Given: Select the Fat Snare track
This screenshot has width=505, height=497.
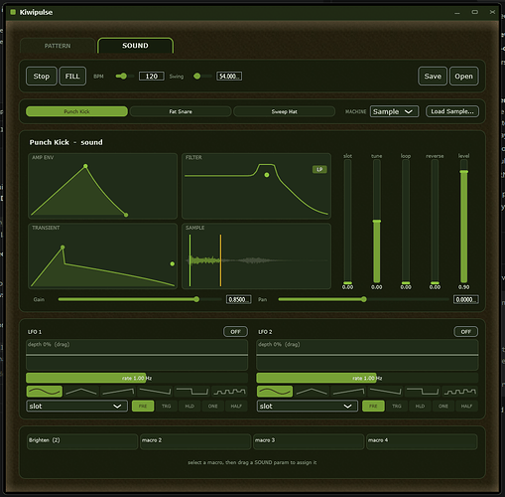Looking at the screenshot, I should pyautogui.click(x=181, y=111).
